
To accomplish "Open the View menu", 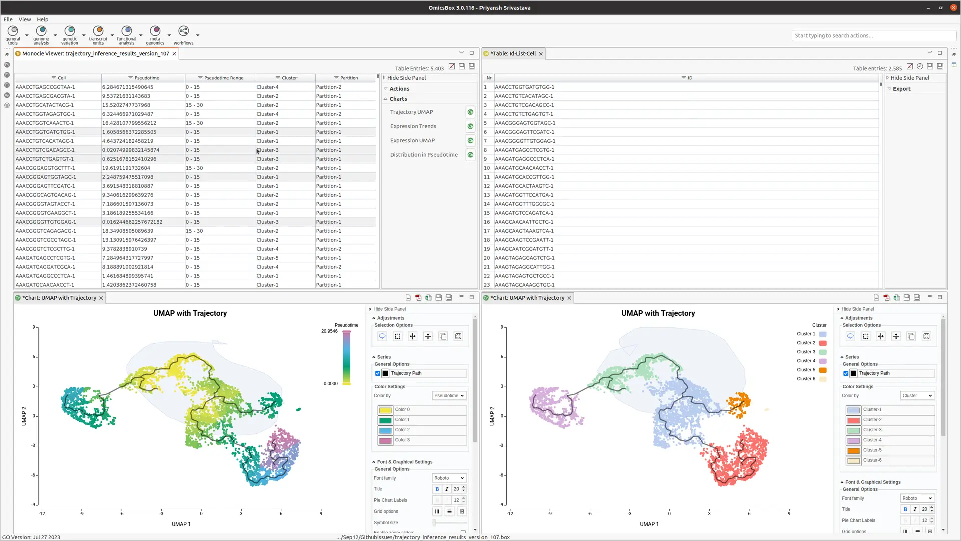I will (x=25, y=19).
